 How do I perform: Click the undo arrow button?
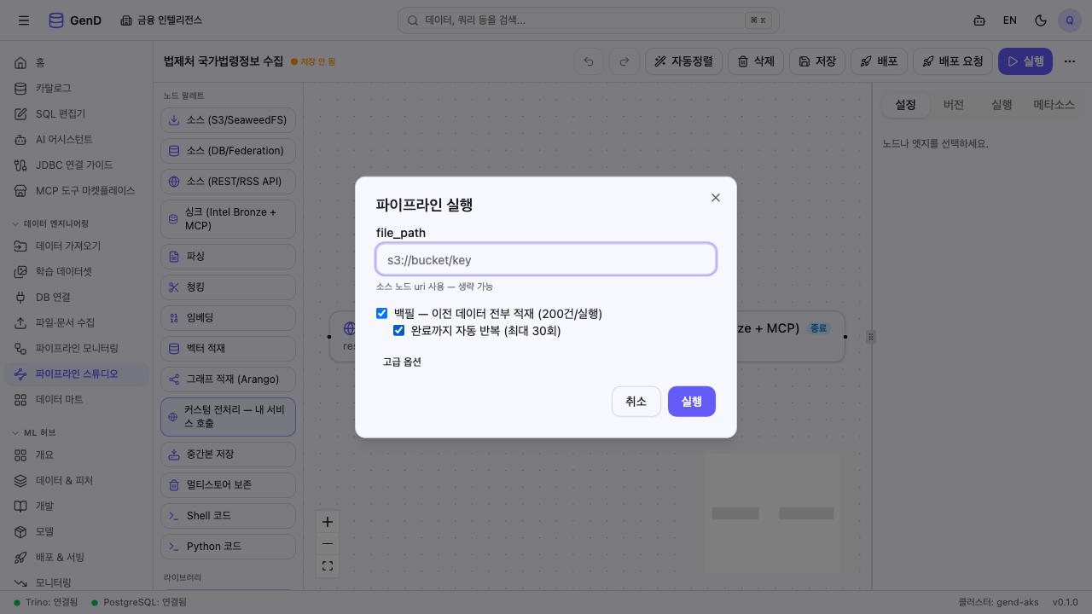coord(589,61)
